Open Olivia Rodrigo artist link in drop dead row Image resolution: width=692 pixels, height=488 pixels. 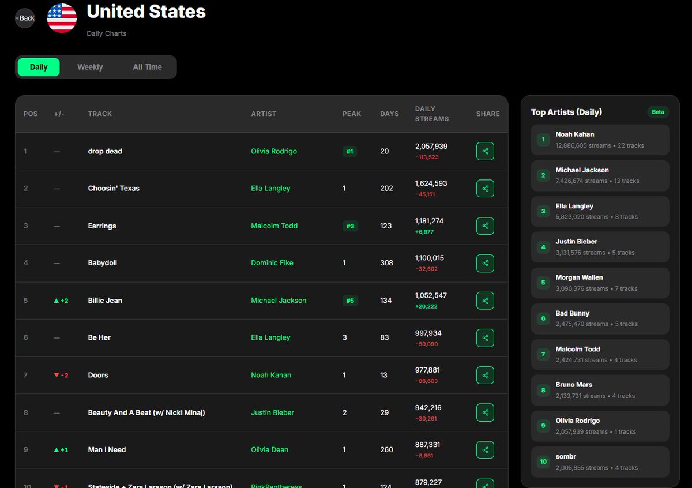click(274, 151)
